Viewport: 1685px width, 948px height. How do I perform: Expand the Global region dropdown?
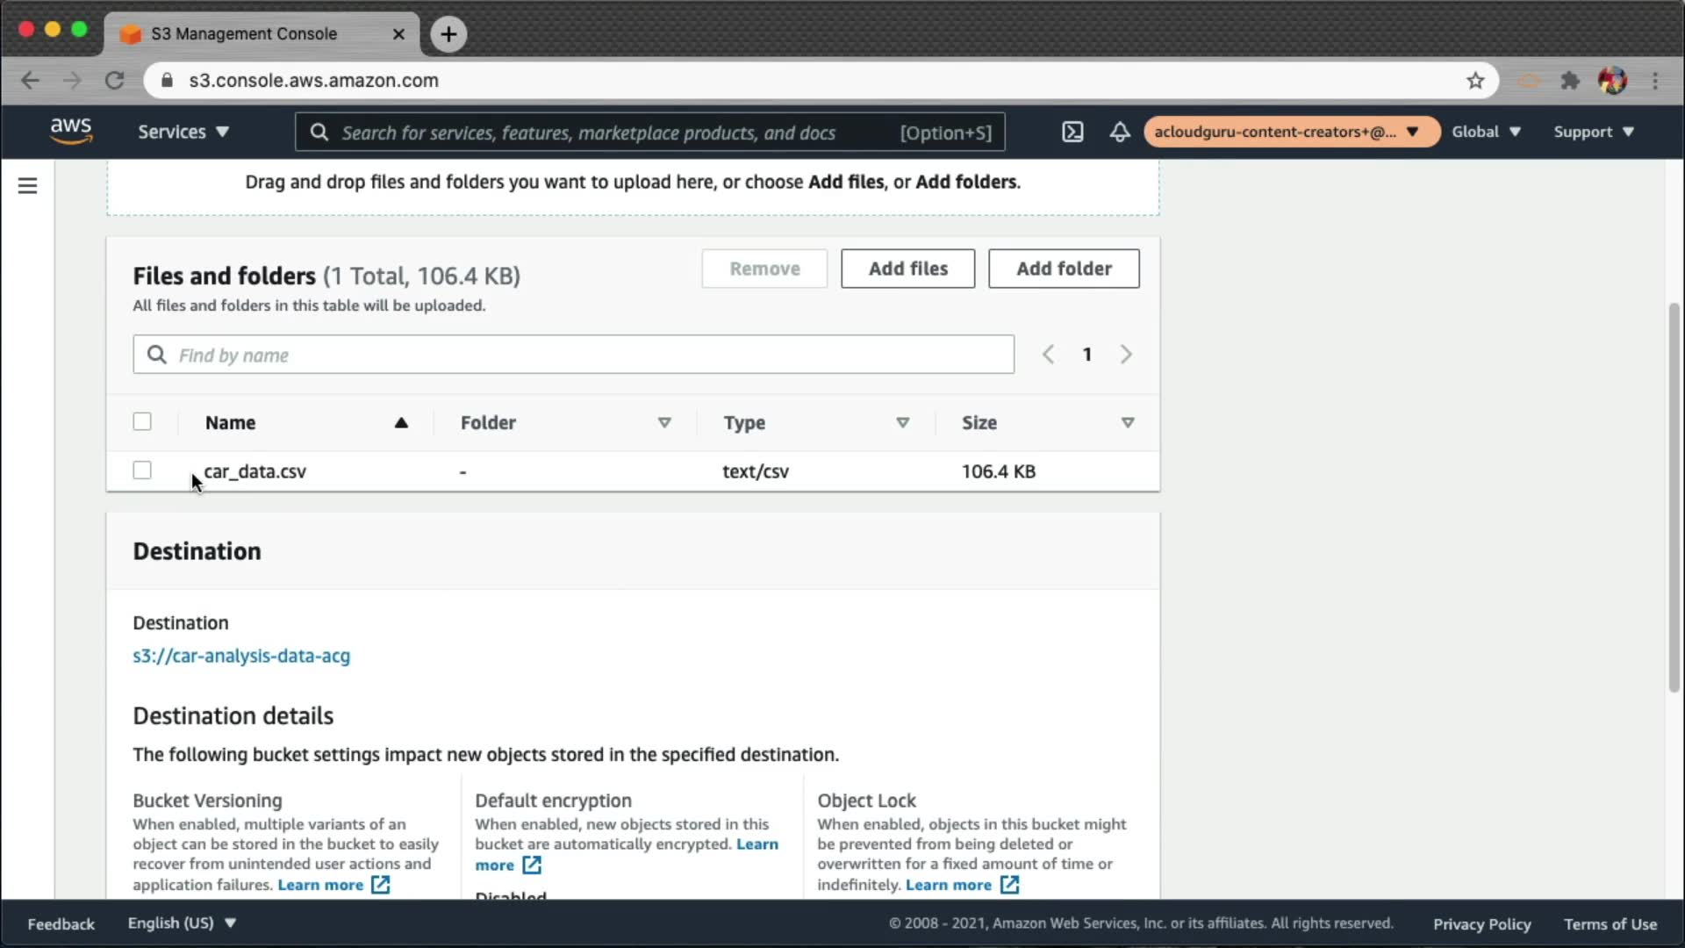pos(1485,132)
